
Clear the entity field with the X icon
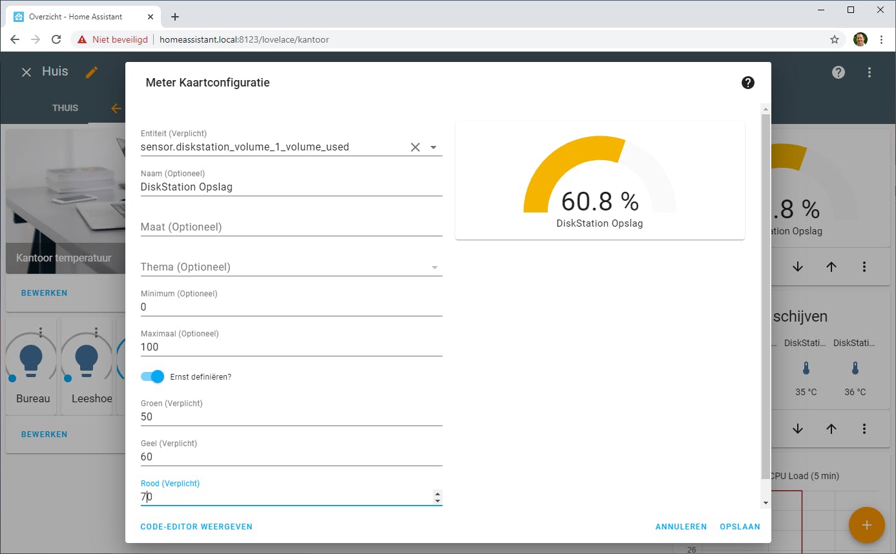pyautogui.click(x=415, y=147)
